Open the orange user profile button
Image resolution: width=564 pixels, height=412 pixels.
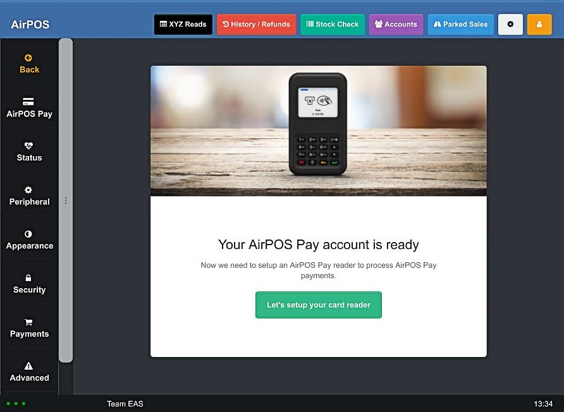(x=539, y=25)
